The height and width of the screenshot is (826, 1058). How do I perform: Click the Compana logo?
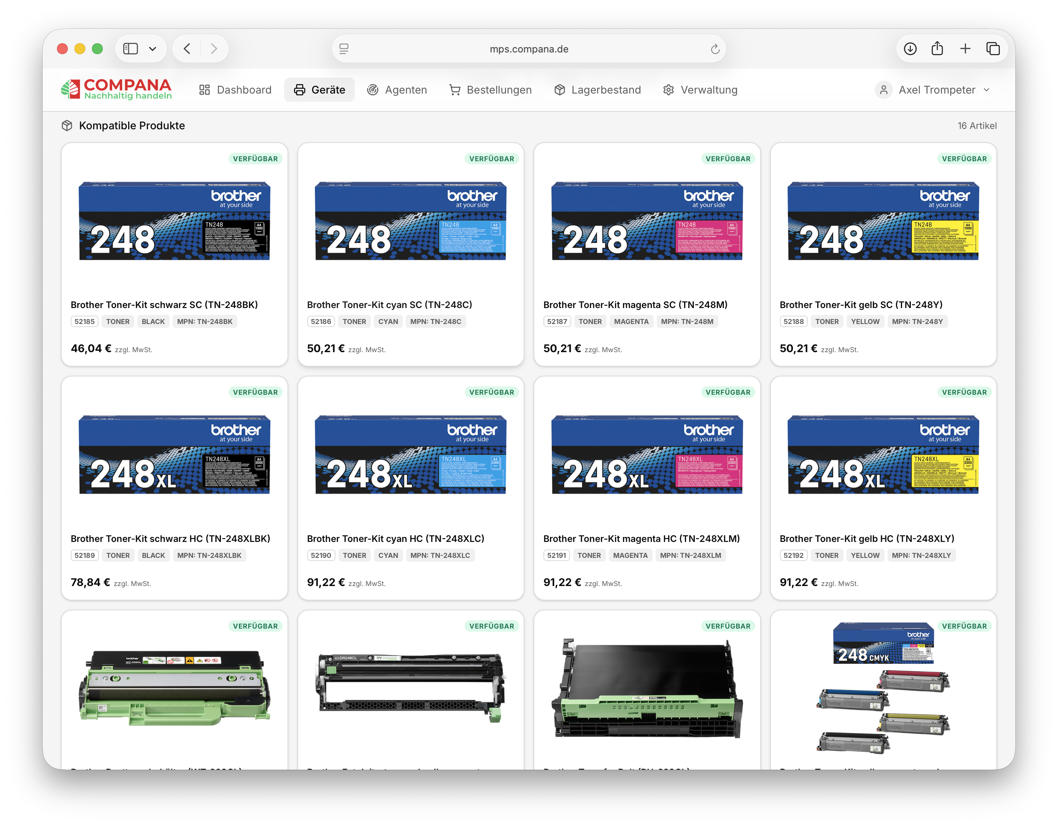pyautogui.click(x=116, y=90)
